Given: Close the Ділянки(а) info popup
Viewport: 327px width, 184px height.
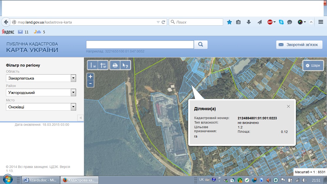Looking at the screenshot, I should point(288,106).
